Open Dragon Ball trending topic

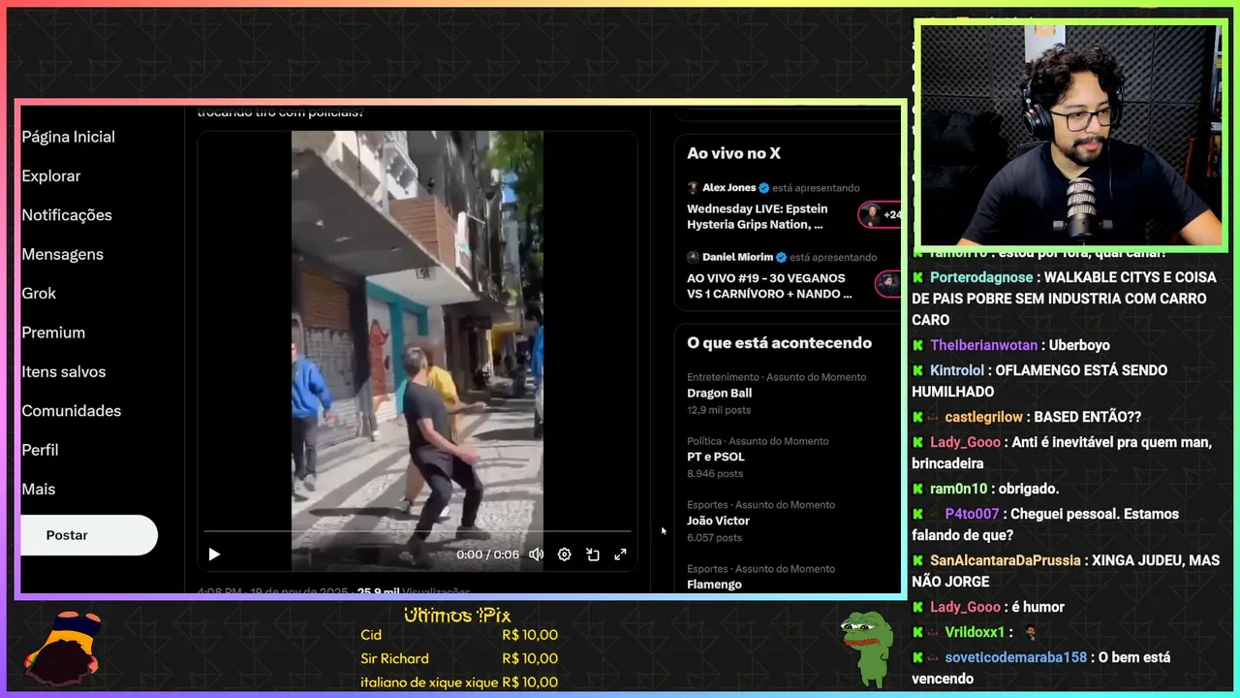(x=719, y=393)
